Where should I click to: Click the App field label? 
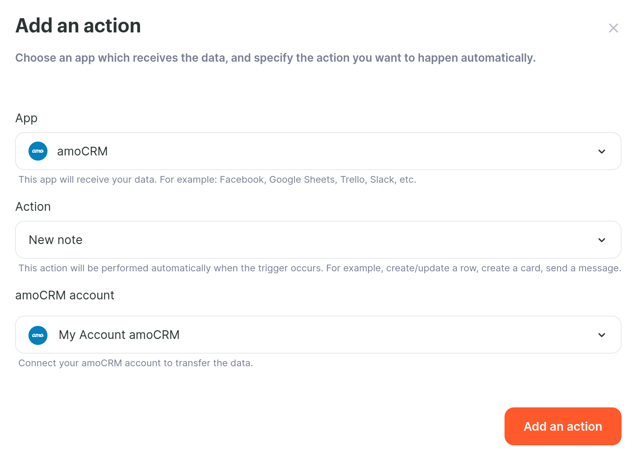coord(26,118)
